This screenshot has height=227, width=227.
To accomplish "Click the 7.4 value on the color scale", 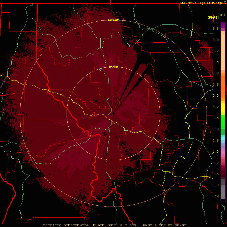I will pos(216,62).
